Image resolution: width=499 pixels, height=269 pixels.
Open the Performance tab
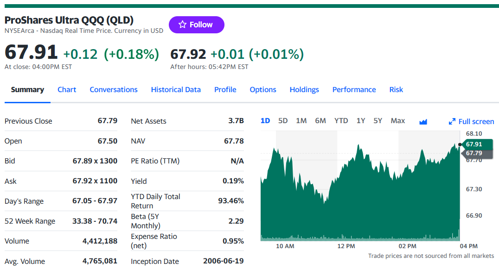tap(354, 89)
